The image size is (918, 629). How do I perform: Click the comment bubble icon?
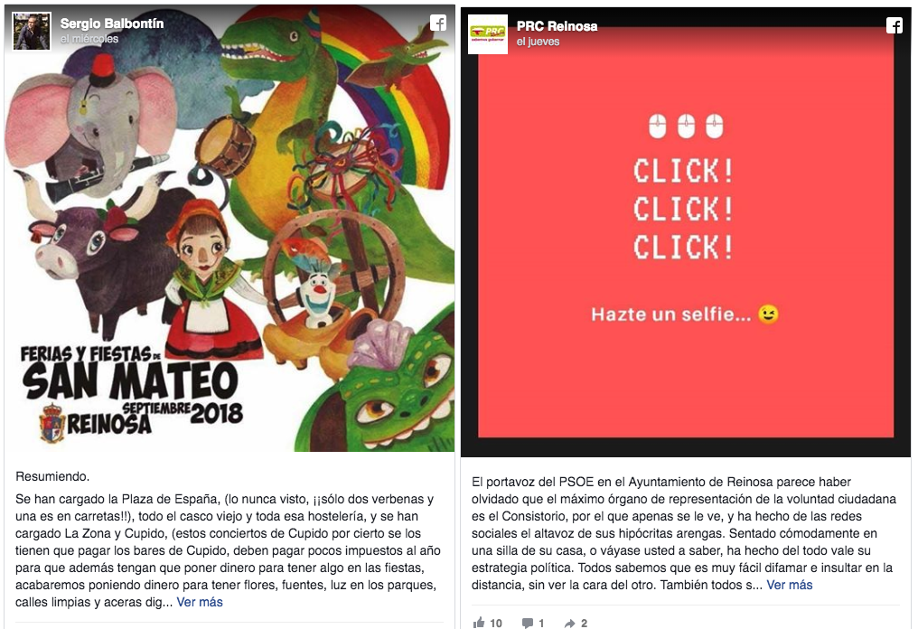coord(528,624)
